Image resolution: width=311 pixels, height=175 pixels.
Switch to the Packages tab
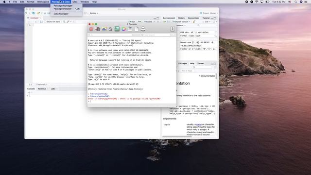coord(183,64)
